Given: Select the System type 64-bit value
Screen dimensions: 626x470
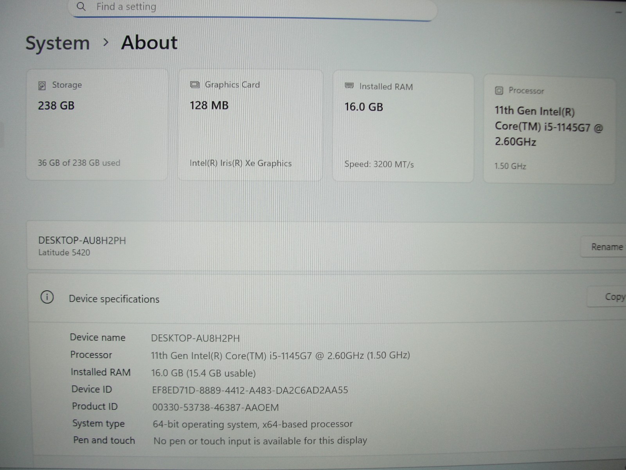Looking at the screenshot, I should tap(253, 424).
